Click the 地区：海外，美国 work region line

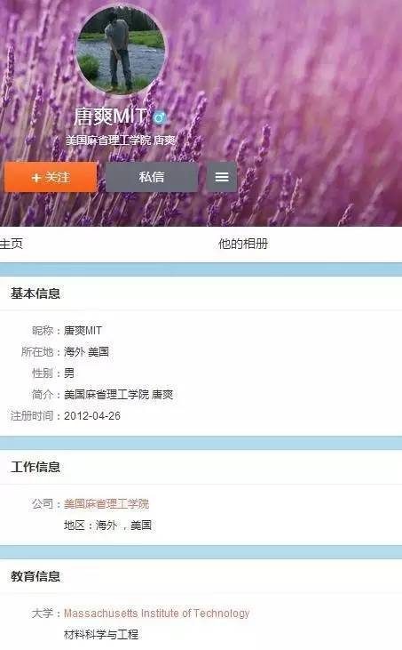click(107, 526)
